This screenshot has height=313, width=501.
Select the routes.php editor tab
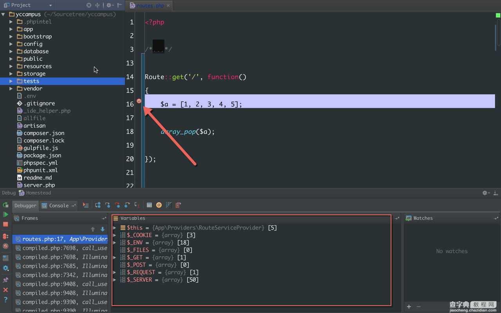click(x=150, y=5)
